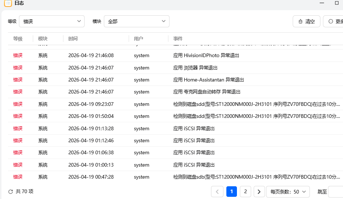Minimize the 日志 window
Image resolution: width=343 pixels, height=199 pixels.
322,3
